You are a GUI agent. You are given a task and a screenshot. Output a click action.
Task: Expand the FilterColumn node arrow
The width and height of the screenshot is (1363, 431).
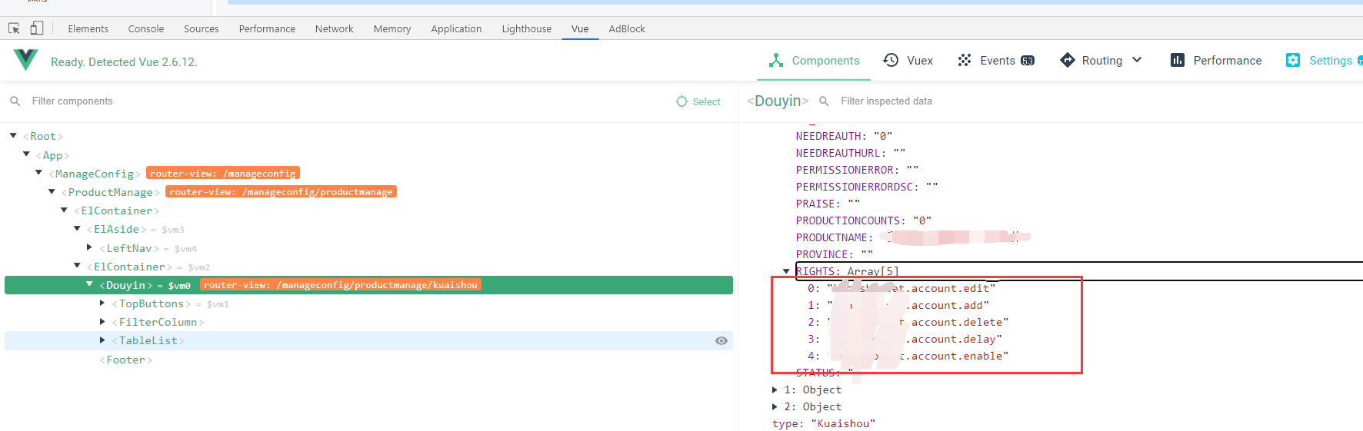pos(102,322)
